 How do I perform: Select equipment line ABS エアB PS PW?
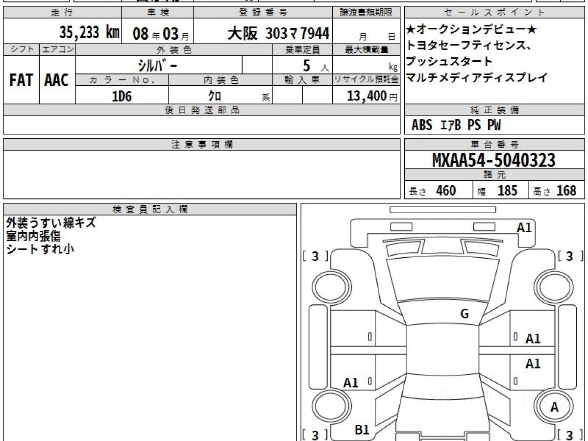[456, 126]
